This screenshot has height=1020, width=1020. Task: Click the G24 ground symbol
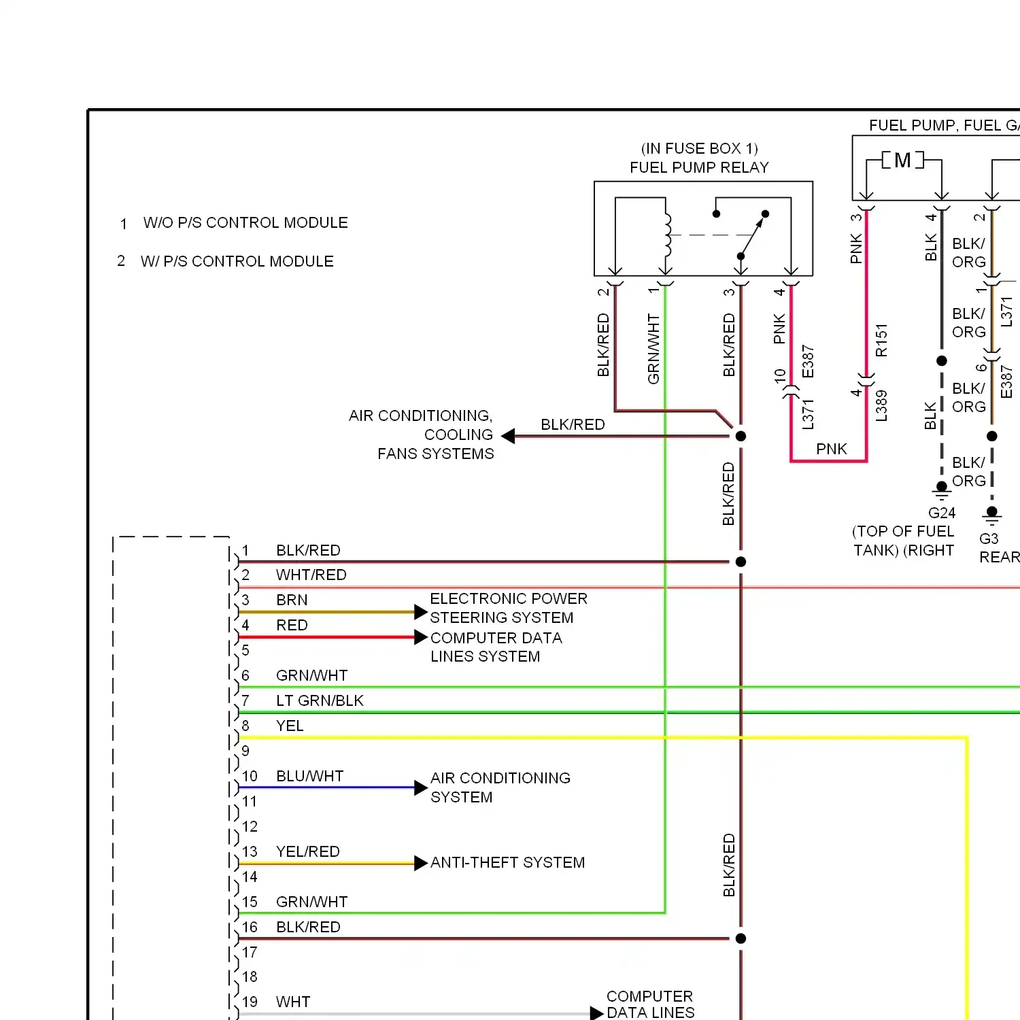[x=942, y=492]
